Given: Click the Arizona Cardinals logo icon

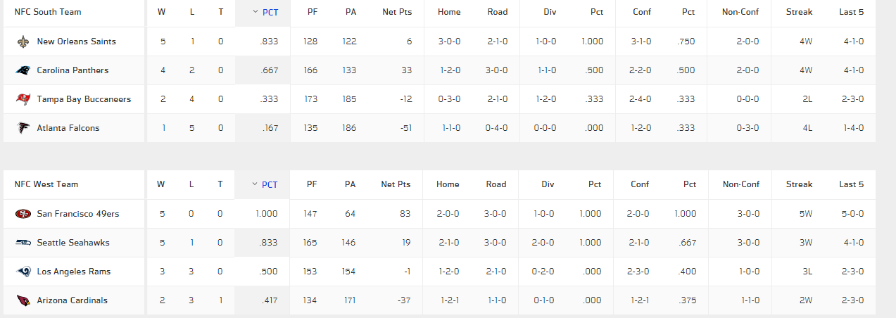Looking at the screenshot, I should tap(23, 300).
